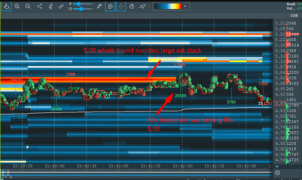Select price level 4.80

point(280,116)
